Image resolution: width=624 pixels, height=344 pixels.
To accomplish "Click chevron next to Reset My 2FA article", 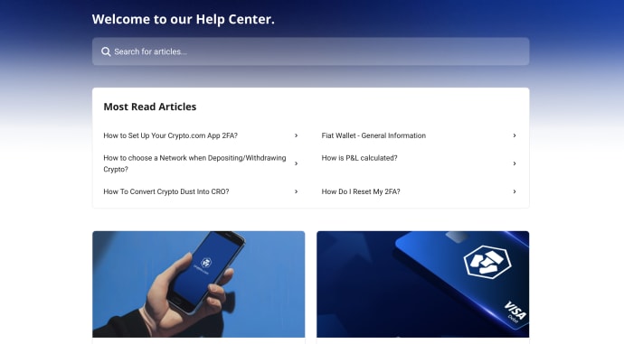I will click(x=515, y=191).
